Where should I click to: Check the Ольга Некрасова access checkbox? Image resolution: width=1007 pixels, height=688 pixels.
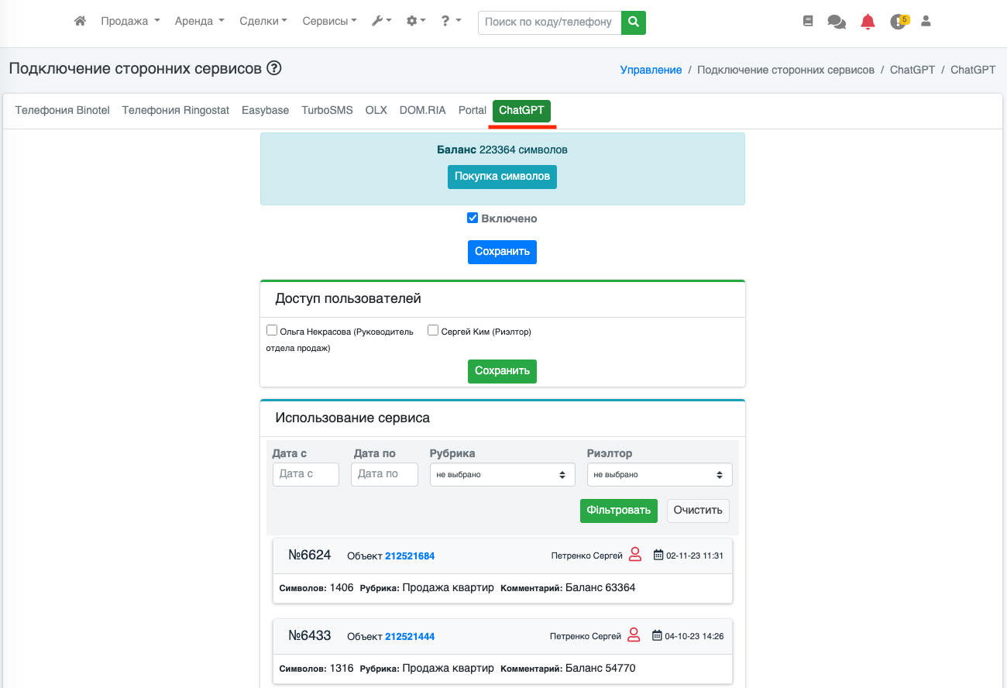pos(272,330)
